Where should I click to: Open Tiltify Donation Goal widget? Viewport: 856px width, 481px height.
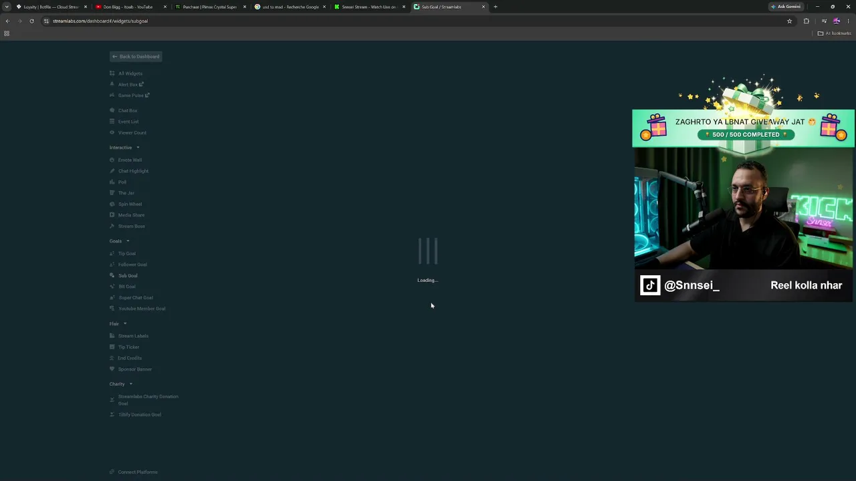[x=140, y=415]
